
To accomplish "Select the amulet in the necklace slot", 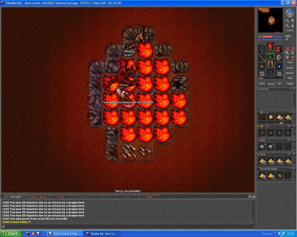I will coord(262,49).
